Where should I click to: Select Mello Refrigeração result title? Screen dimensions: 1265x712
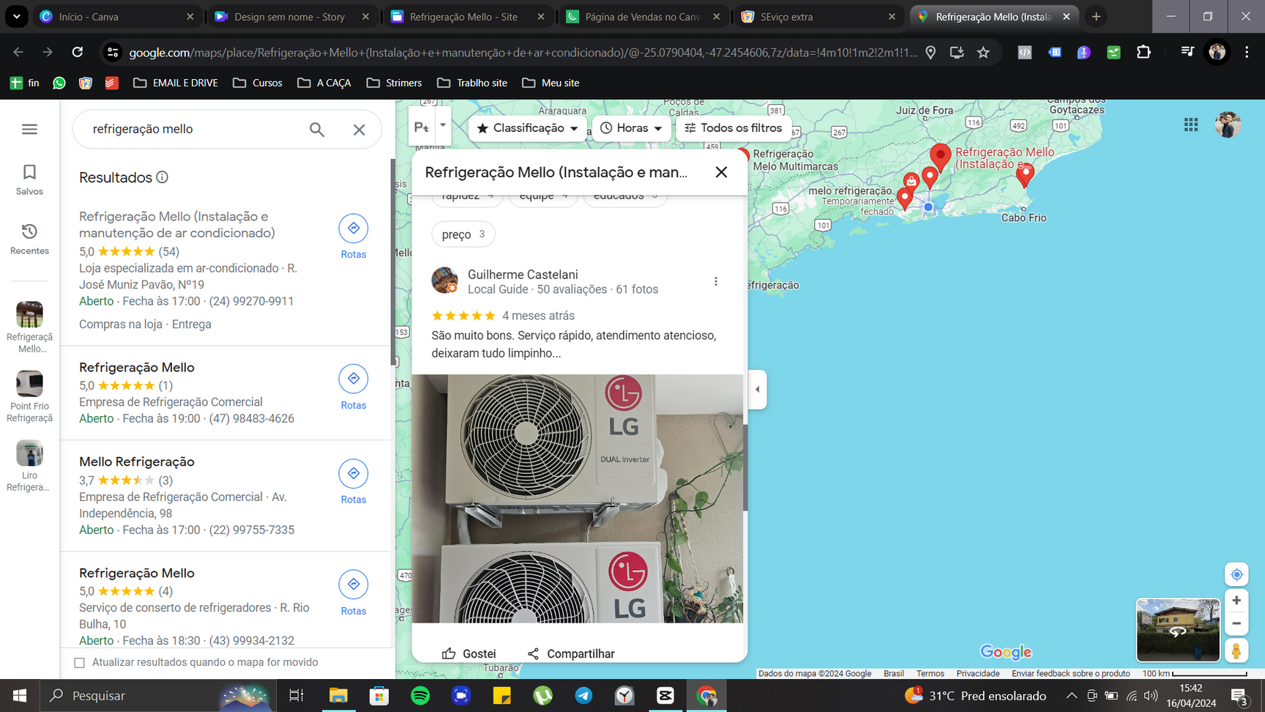click(137, 461)
